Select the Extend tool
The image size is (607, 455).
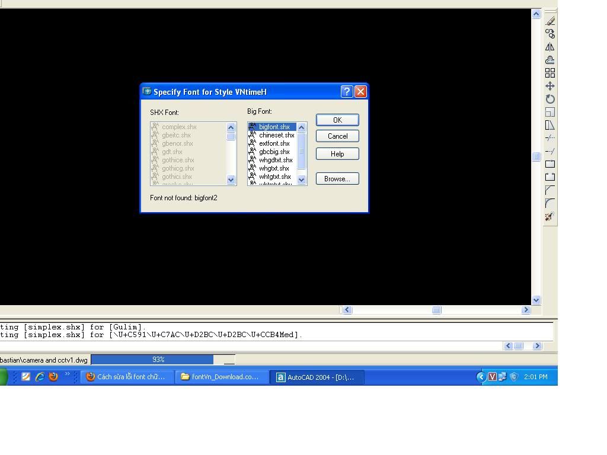click(550, 151)
